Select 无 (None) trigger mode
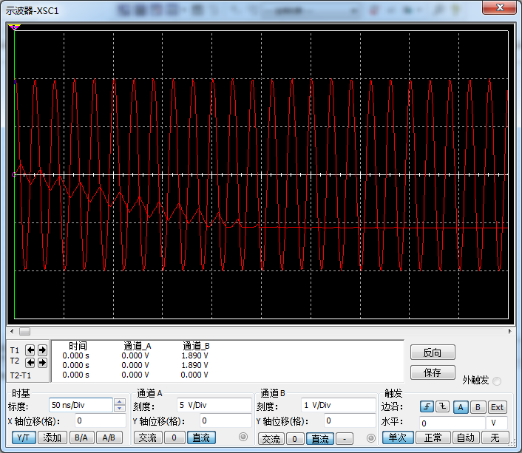The height and width of the screenshot is (453, 522). click(x=495, y=437)
